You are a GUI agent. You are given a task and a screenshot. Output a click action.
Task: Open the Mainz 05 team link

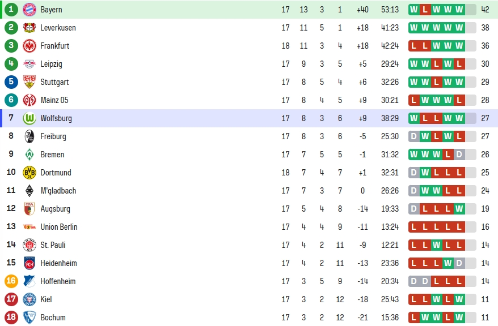click(x=54, y=100)
